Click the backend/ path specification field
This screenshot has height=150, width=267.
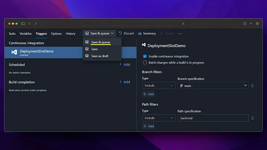pos(213,118)
